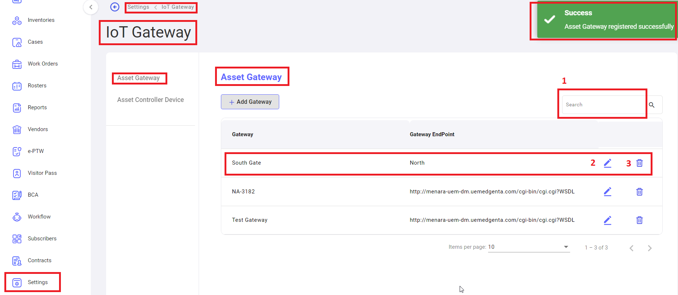
Task: Select South Gate row name
Action: point(246,163)
